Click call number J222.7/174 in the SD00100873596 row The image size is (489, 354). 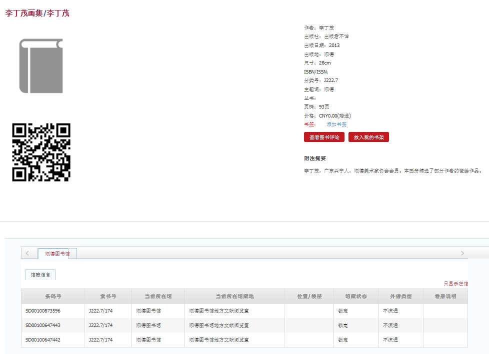(100, 311)
